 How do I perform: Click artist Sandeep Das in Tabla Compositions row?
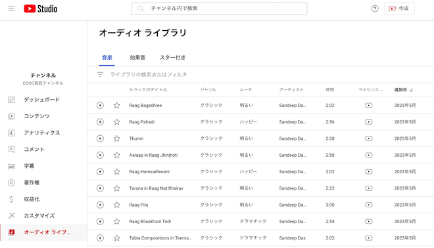292,238
